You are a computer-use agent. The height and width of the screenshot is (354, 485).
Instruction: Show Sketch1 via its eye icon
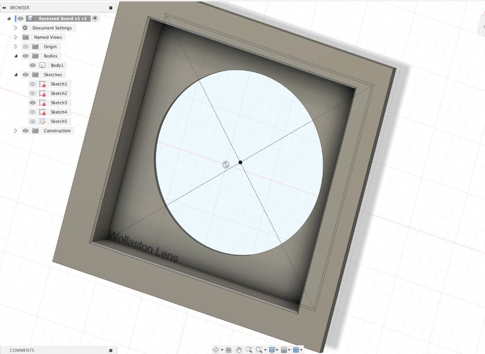pyautogui.click(x=32, y=84)
